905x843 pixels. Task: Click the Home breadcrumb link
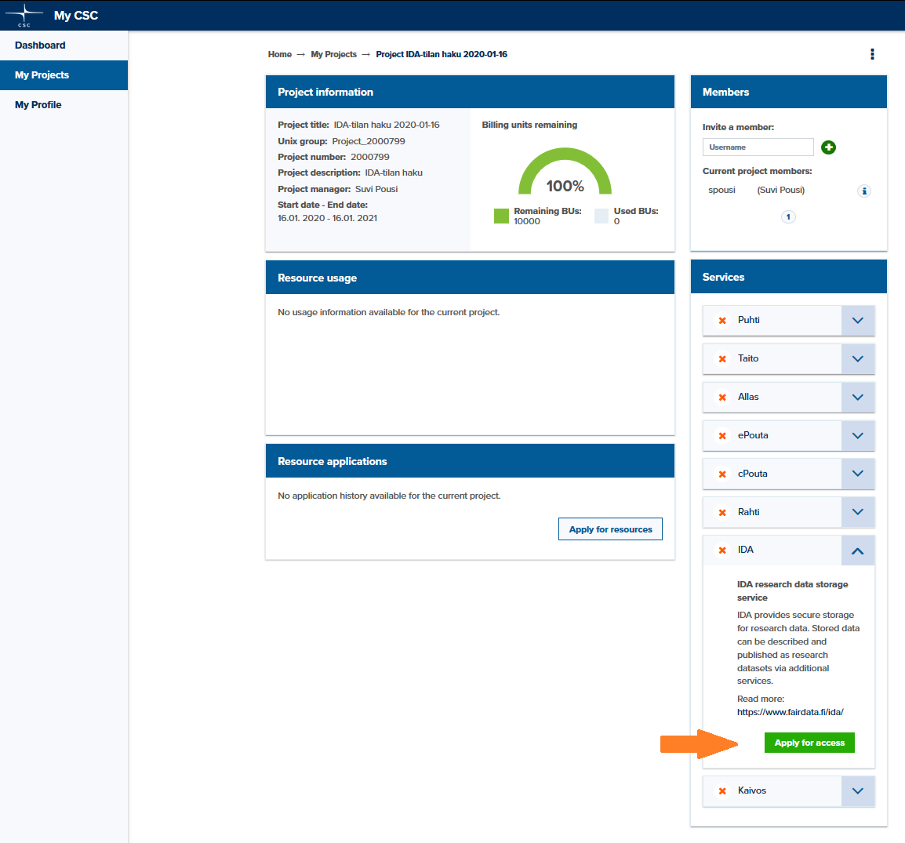(x=280, y=54)
